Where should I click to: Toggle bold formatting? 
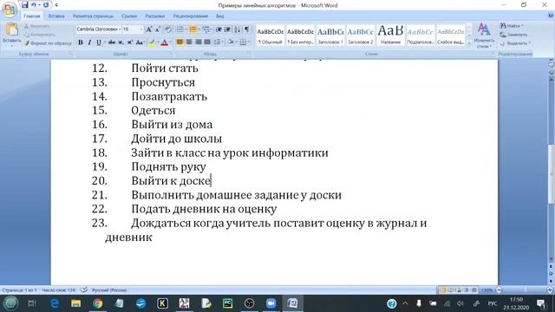coord(81,42)
